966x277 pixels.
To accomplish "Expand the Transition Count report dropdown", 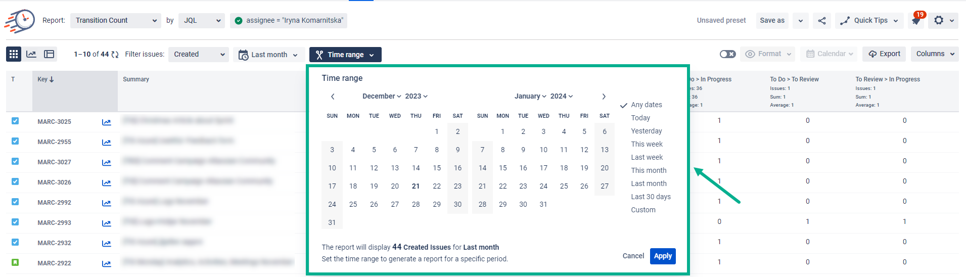I will (116, 21).
